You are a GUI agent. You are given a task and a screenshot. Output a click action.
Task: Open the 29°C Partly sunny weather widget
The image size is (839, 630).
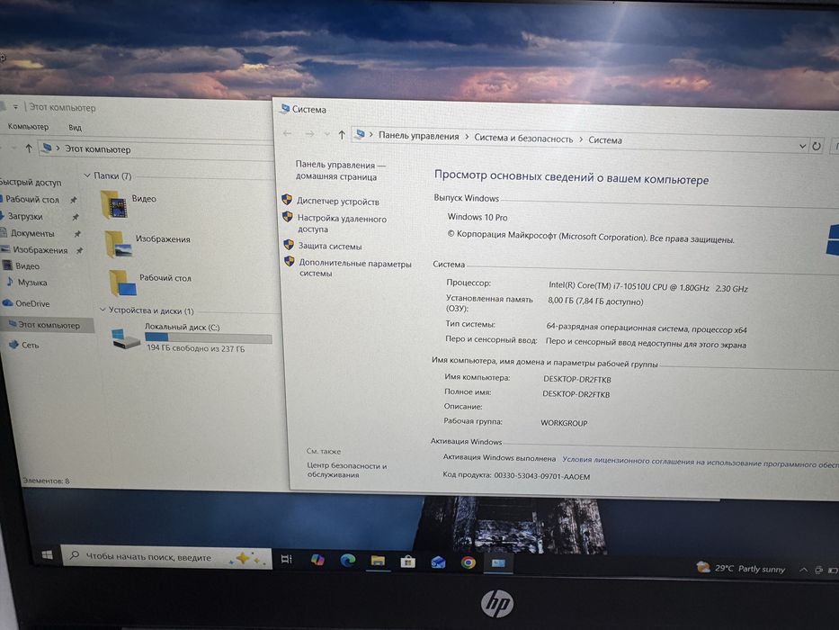741,568
